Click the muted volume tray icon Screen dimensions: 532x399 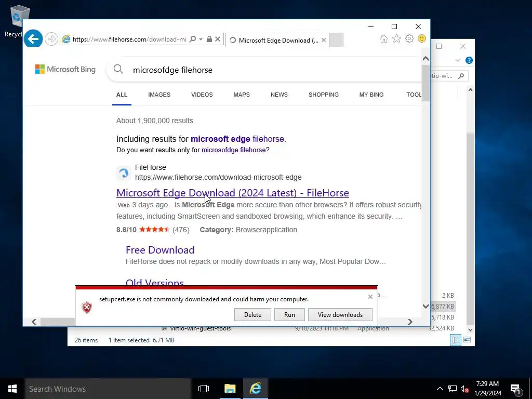click(x=464, y=389)
